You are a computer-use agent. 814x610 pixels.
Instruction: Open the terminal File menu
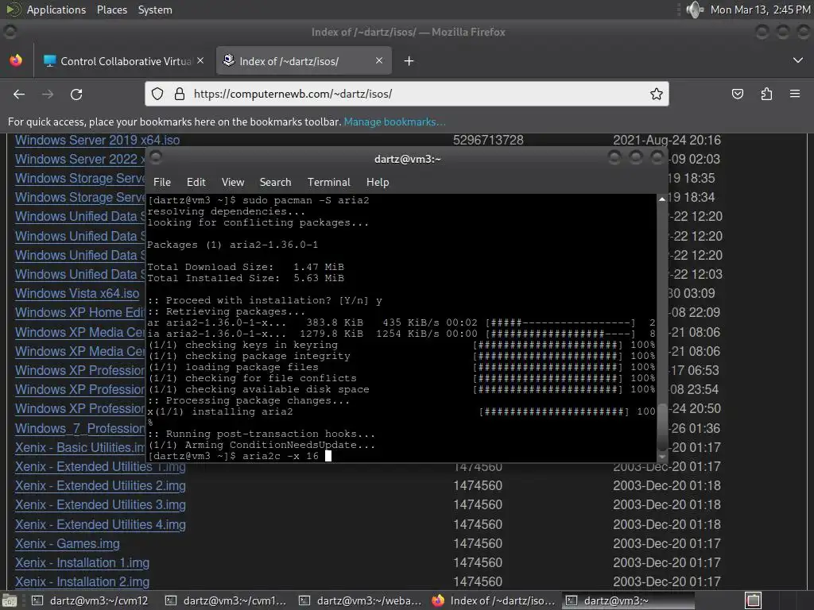pos(162,182)
